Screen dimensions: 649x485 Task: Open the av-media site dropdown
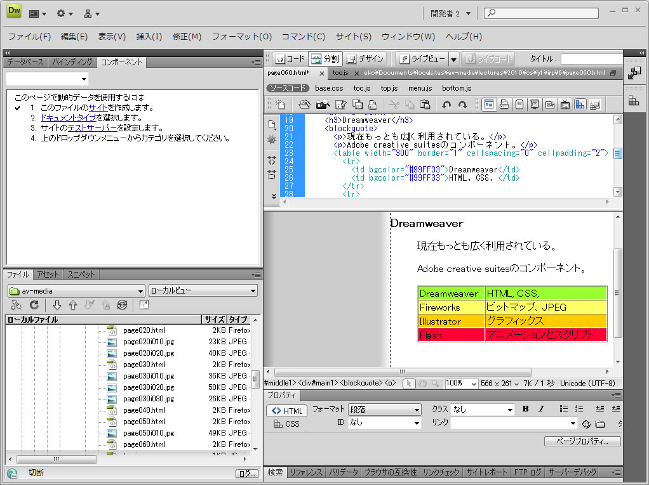[76, 291]
